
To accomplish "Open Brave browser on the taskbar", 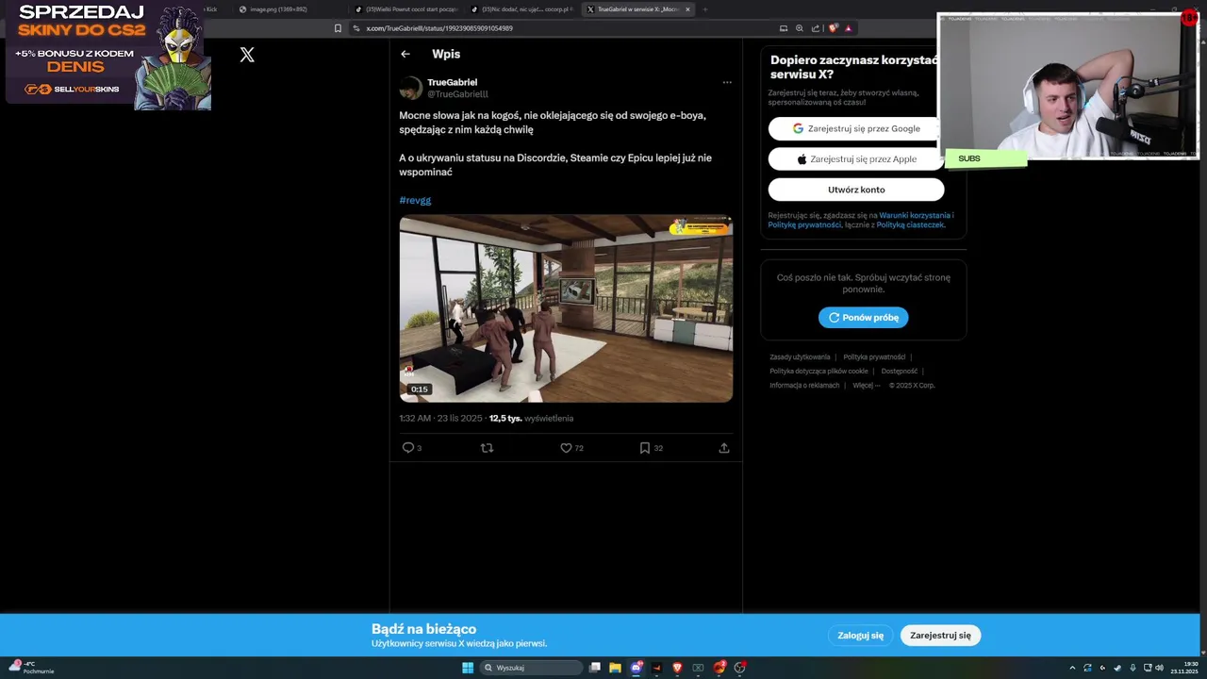I will click(x=677, y=668).
